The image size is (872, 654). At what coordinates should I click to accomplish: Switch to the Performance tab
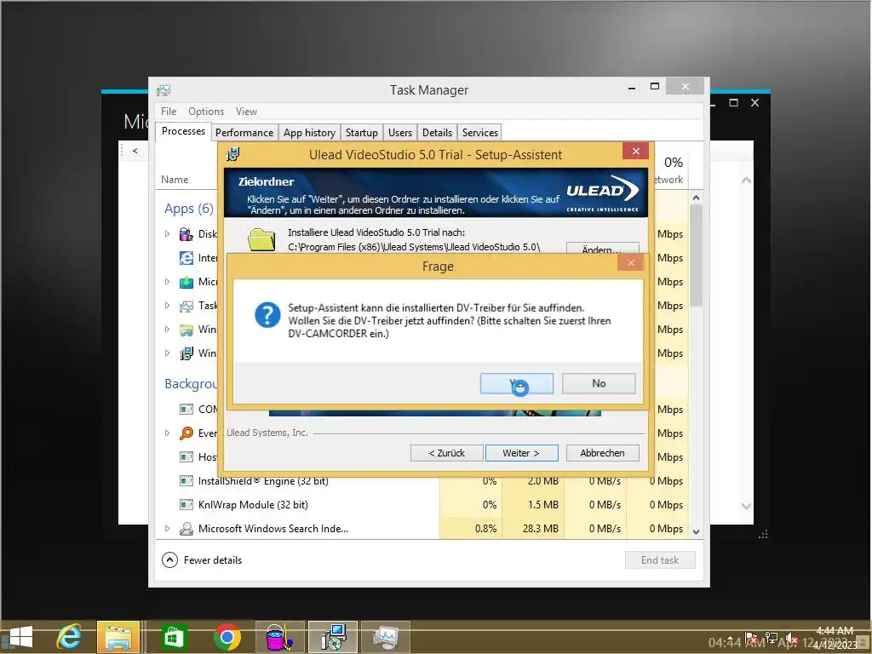[244, 132]
